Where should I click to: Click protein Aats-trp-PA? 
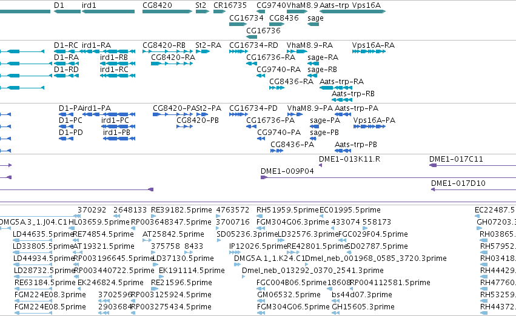(357, 108)
